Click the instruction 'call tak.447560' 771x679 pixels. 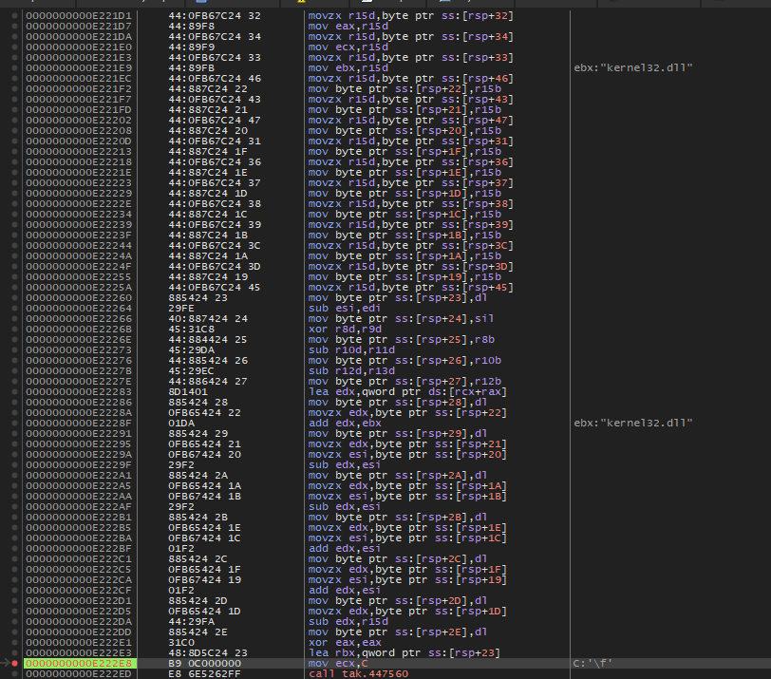pyautogui.click(x=358, y=673)
